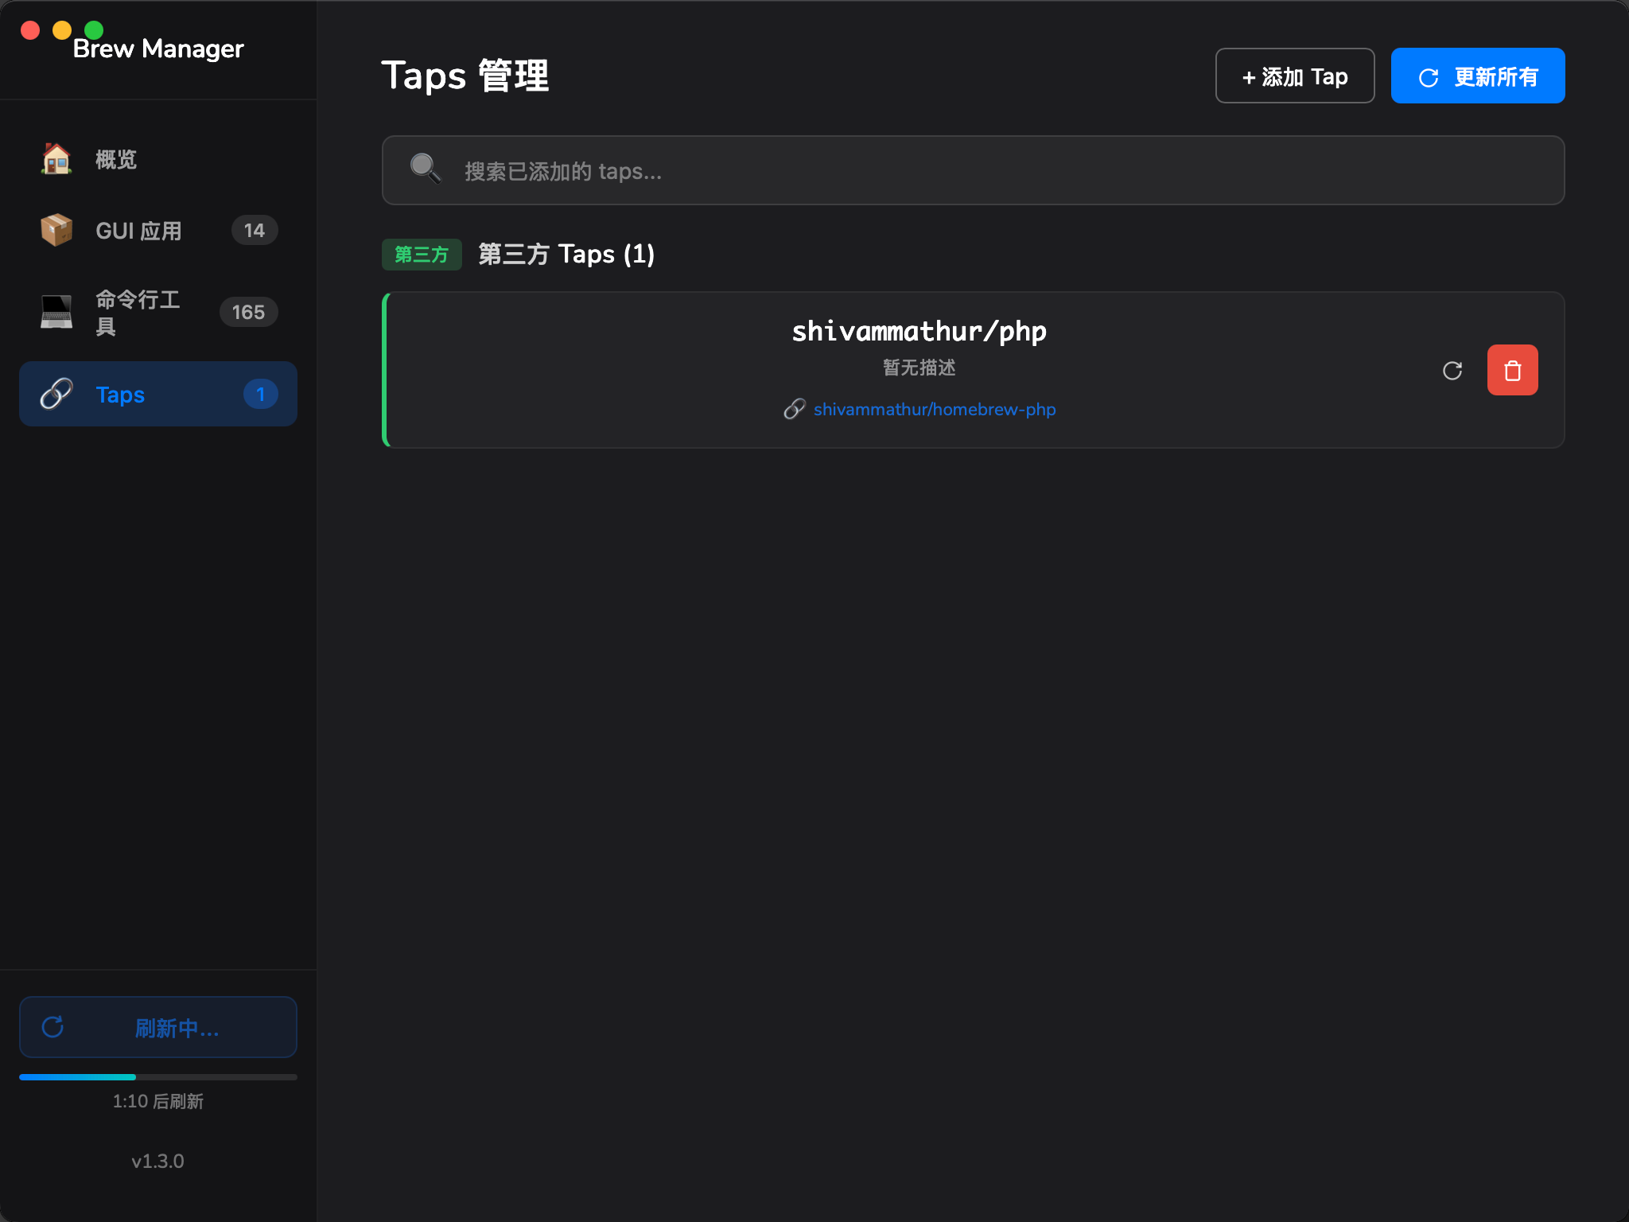Switch to the GUI 应用 section
1629x1222 pixels.
[138, 230]
